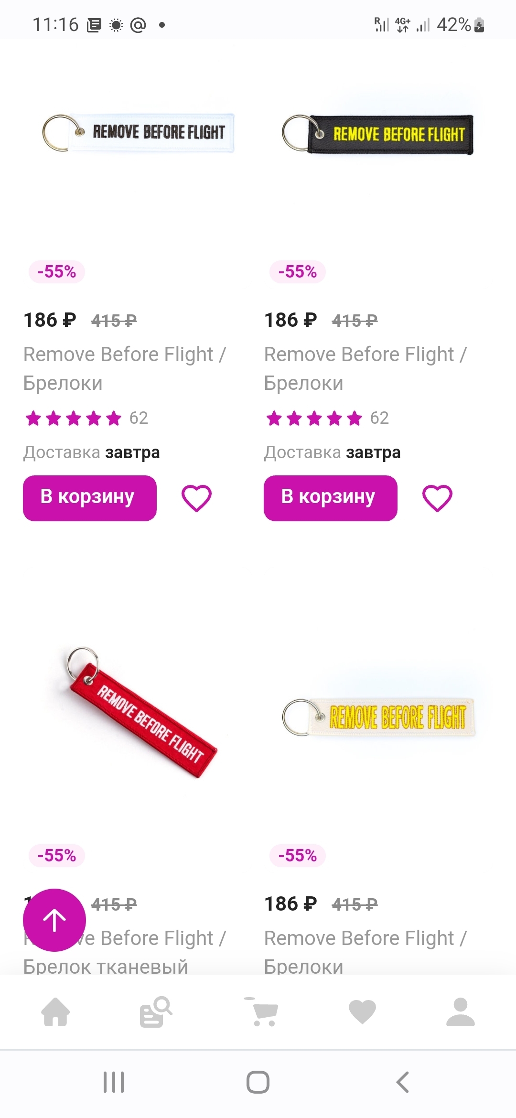Viewport: 516px width, 1118px height.
Task: Open favorites tab in bottom navigation
Action: (362, 1012)
